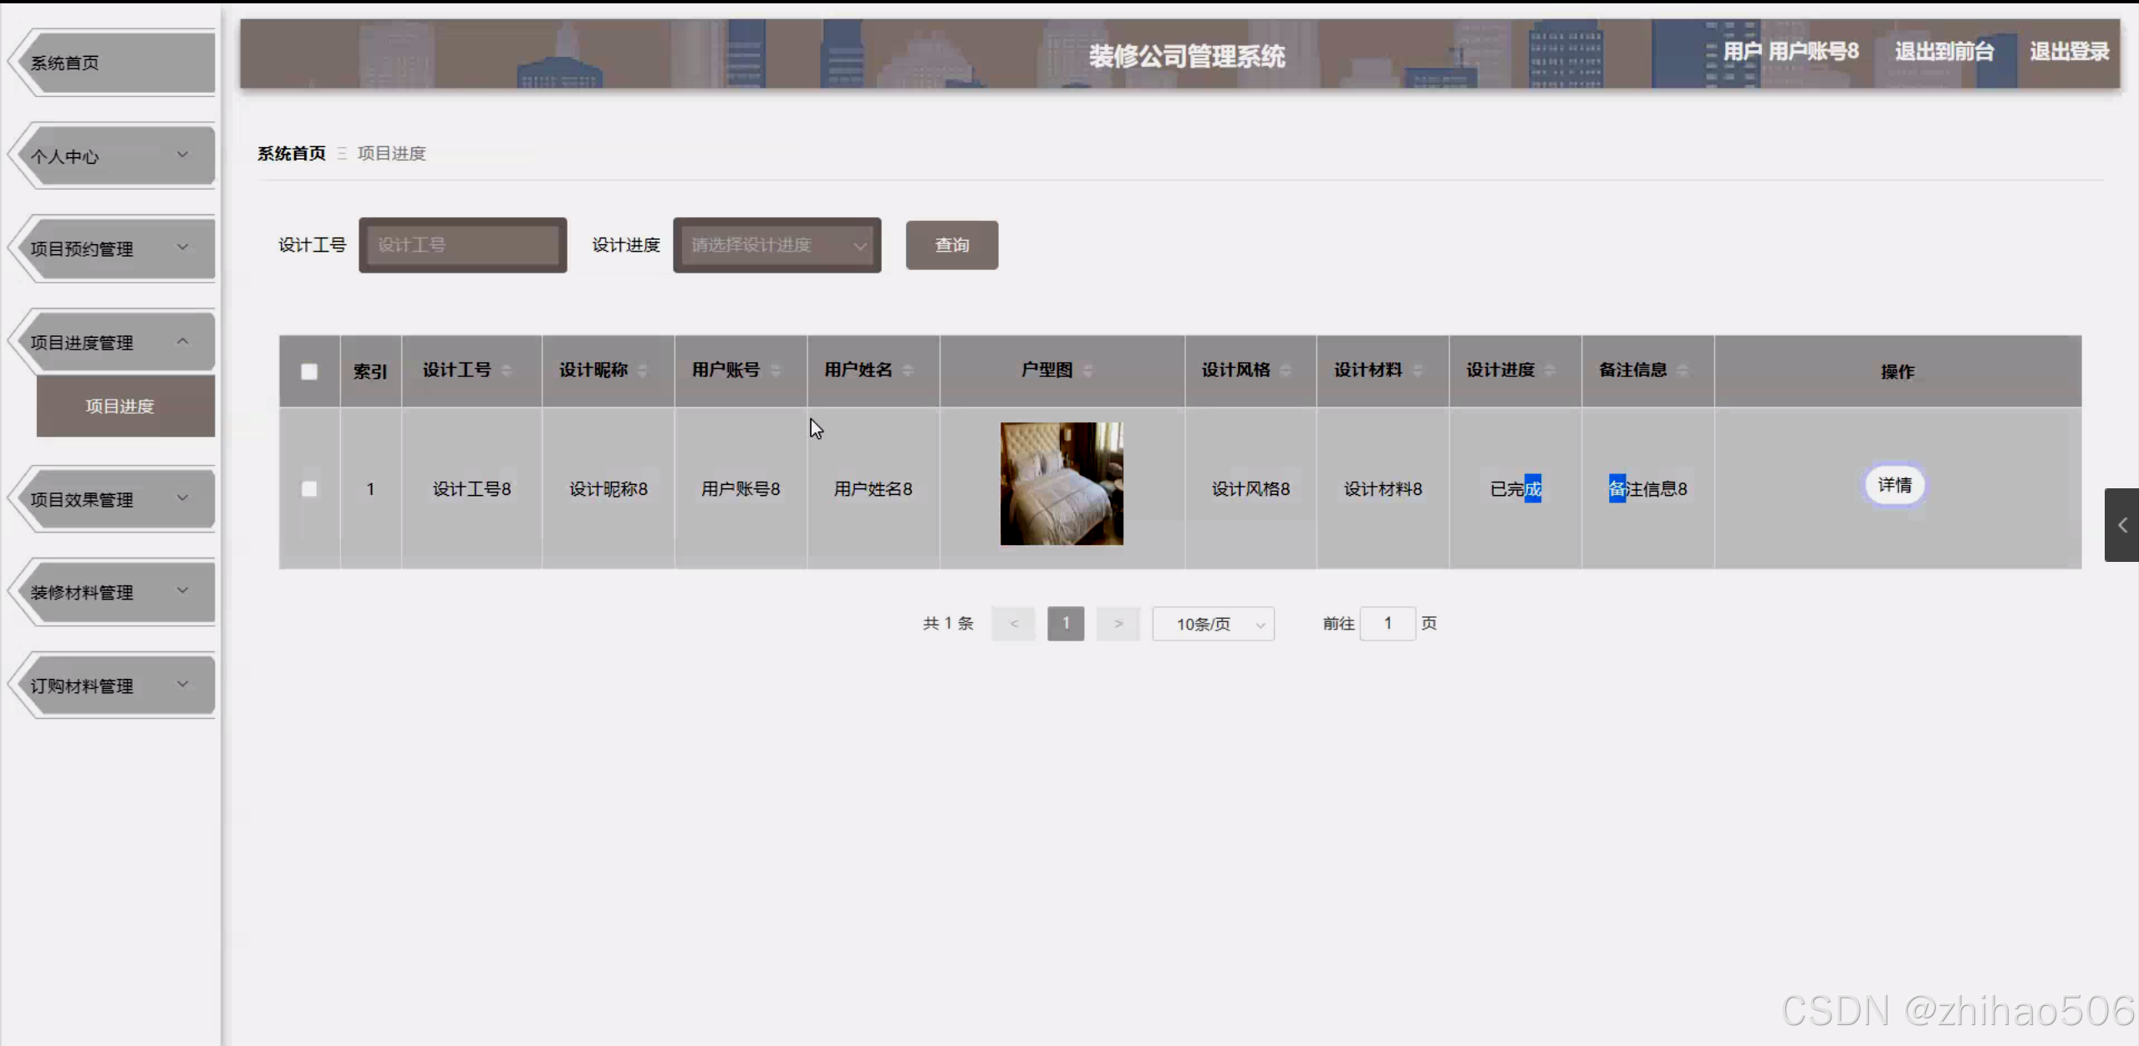The width and height of the screenshot is (2139, 1046).
Task: Click the collapse arrow on the right screen edge
Action: (x=2122, y=525)
